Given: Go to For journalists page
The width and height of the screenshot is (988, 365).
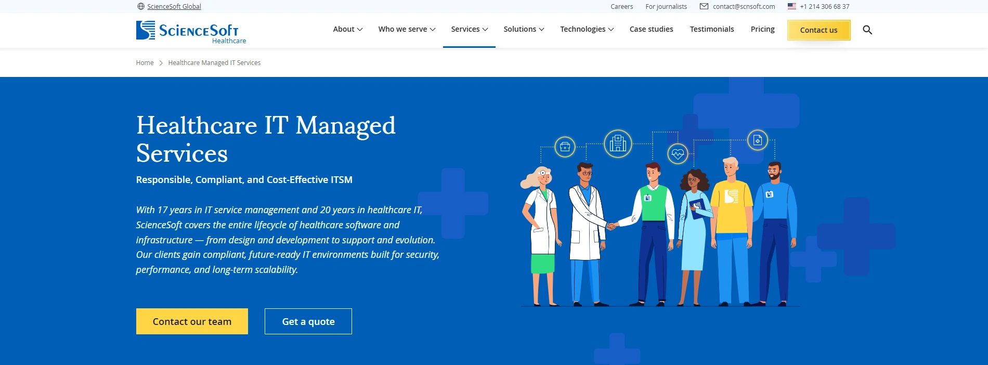Looking at the screenshot, I should (x=666, y=6).
